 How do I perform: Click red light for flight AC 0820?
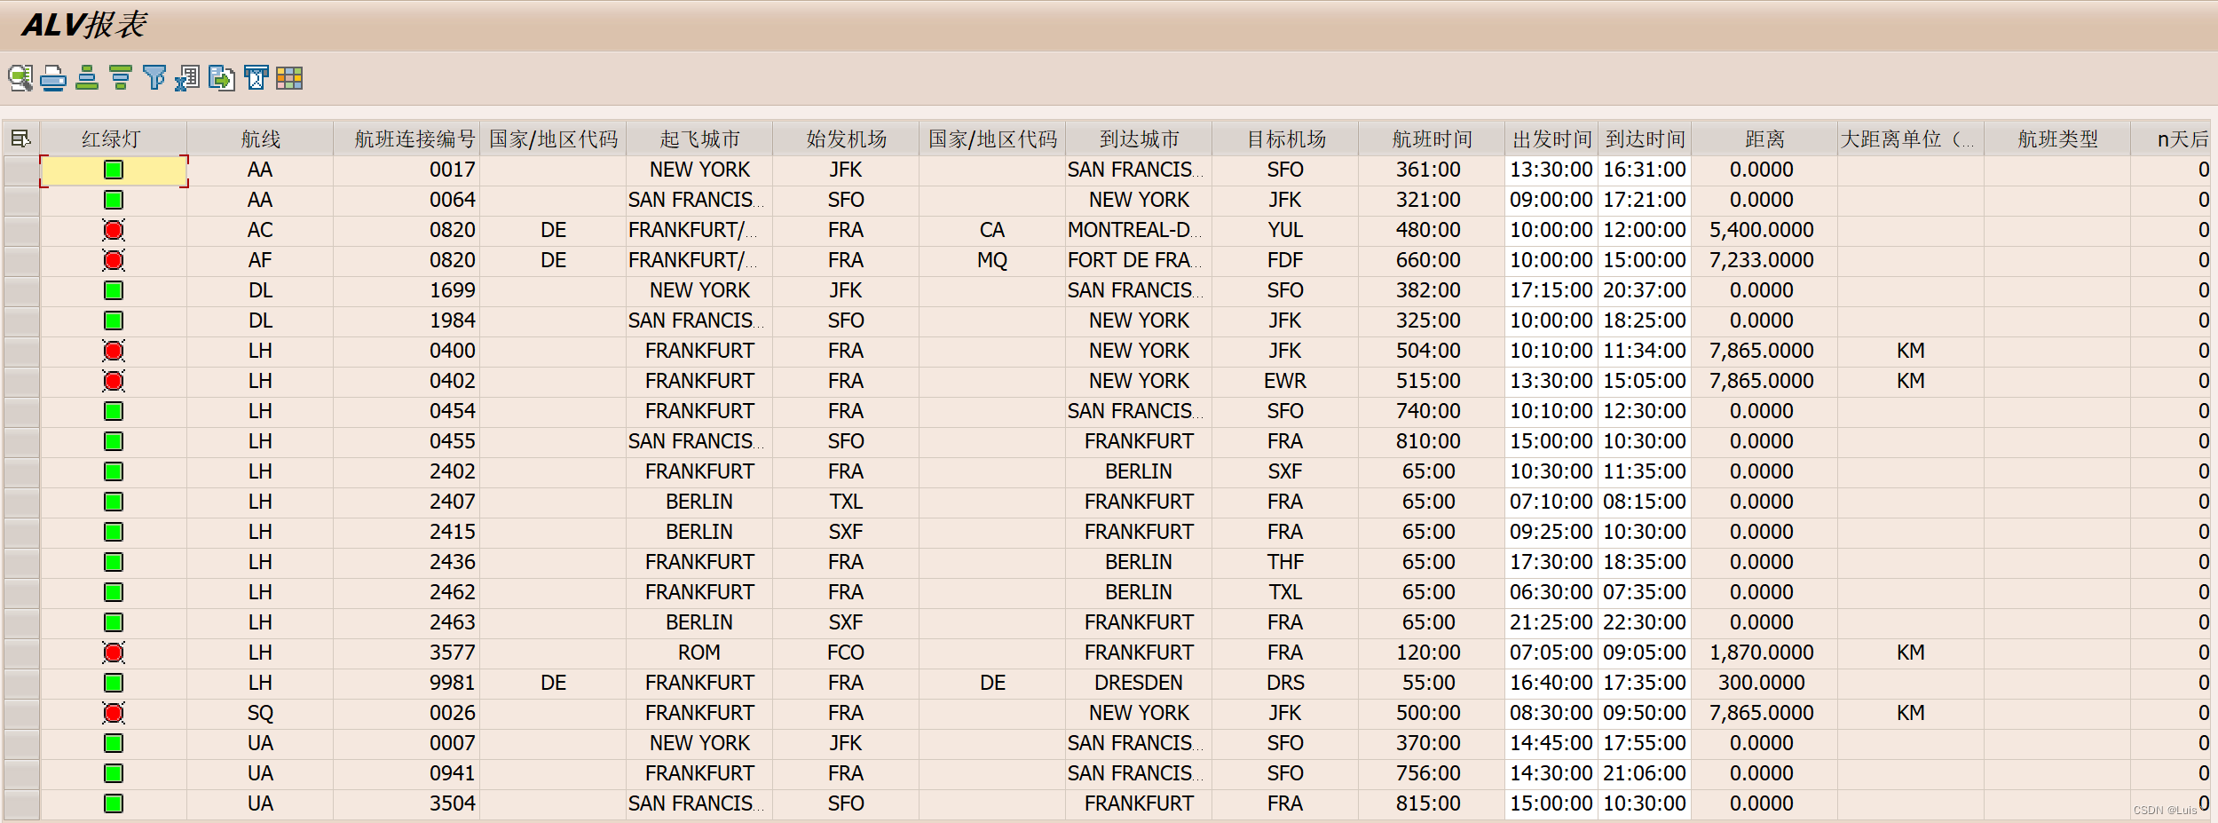click(x=114, y=230)
